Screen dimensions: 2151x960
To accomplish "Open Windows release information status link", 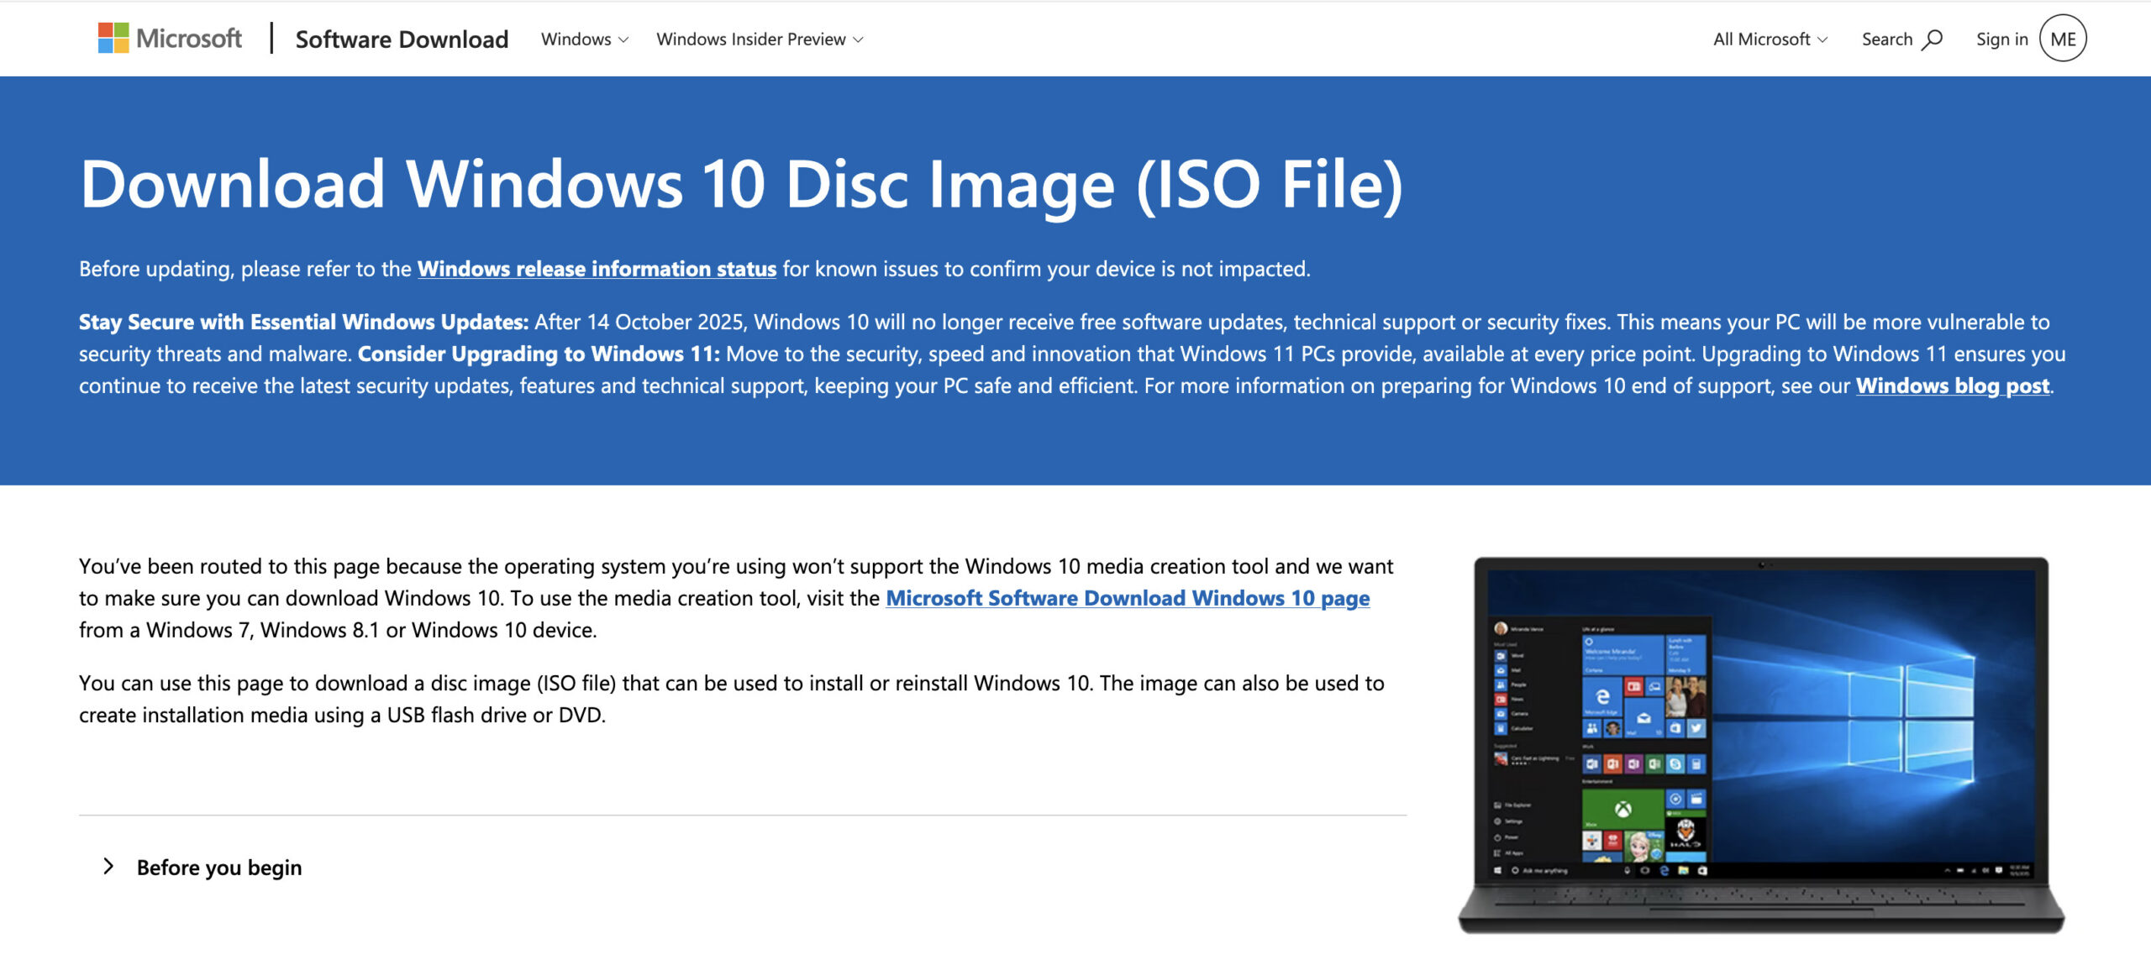I will point(597,269).
